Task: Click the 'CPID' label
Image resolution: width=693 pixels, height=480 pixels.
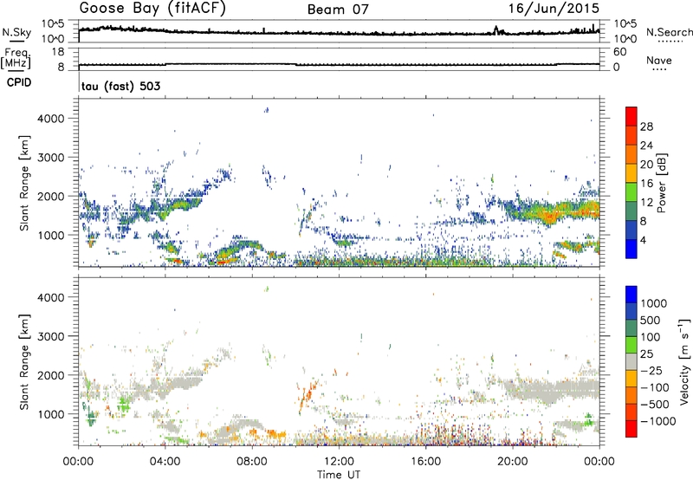Action: 19,82
